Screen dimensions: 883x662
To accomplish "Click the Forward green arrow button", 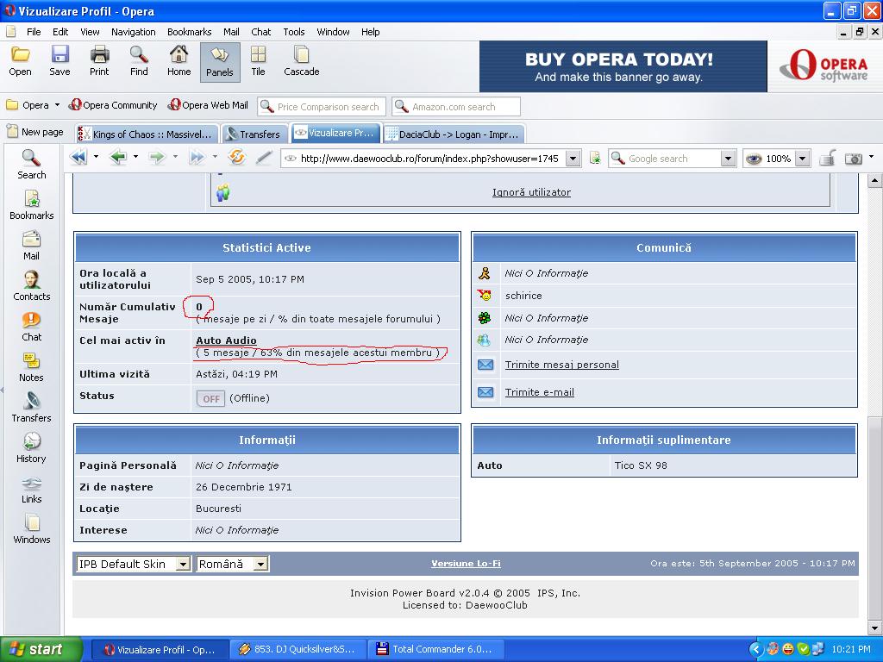I will pos(158,157).
